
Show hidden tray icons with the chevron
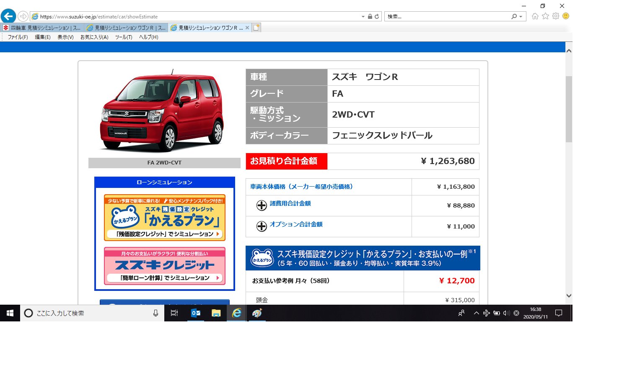coord(477,313)
